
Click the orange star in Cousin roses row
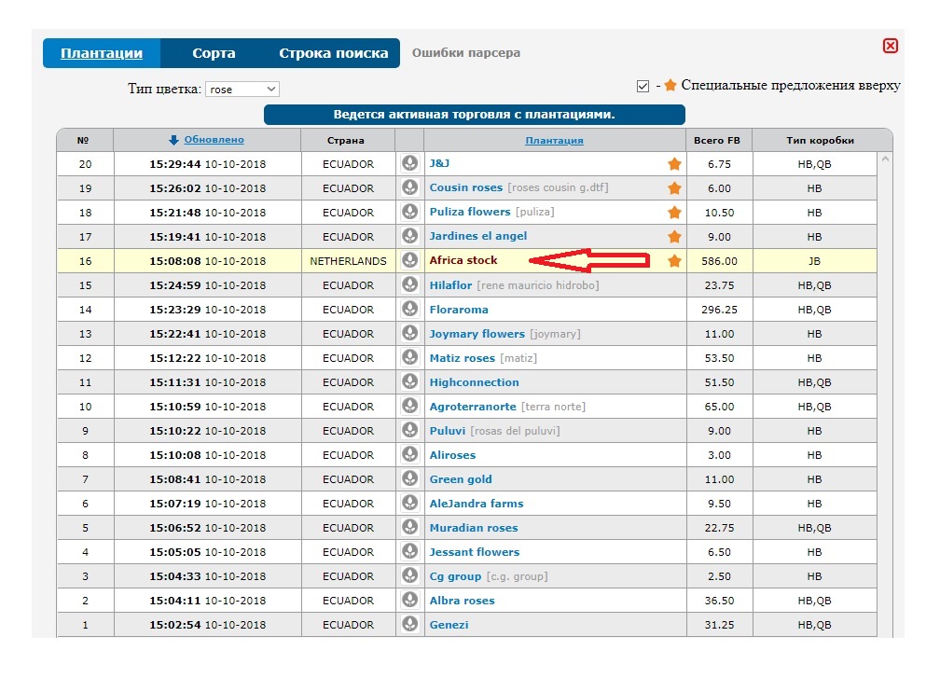click(x=674, y=188)
